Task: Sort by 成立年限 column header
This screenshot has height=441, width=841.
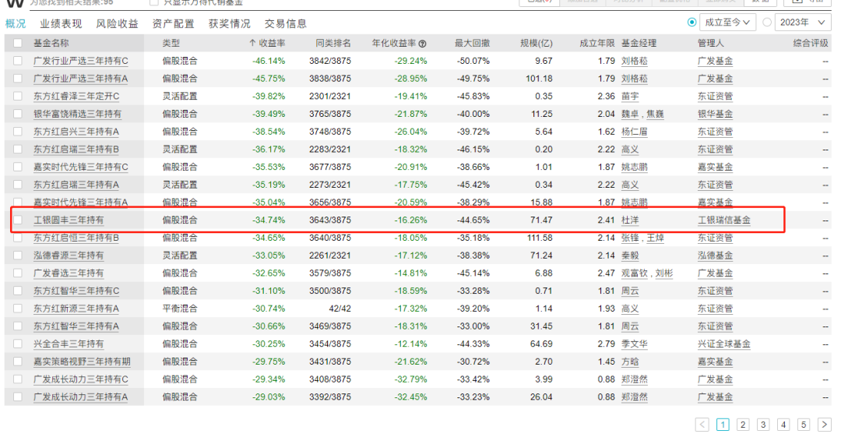Action: [597, 44]
